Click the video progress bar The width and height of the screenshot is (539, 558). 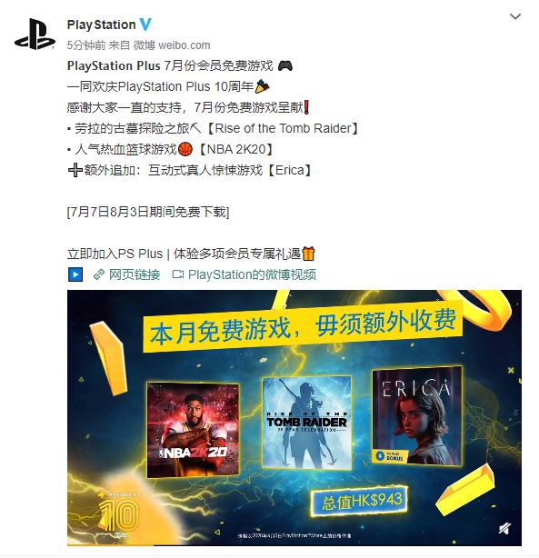(294, 544)
